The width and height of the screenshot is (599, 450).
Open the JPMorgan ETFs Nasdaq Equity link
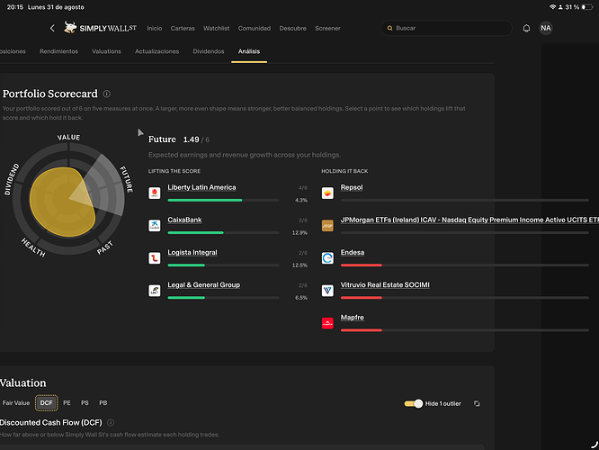tap(469, 220)
